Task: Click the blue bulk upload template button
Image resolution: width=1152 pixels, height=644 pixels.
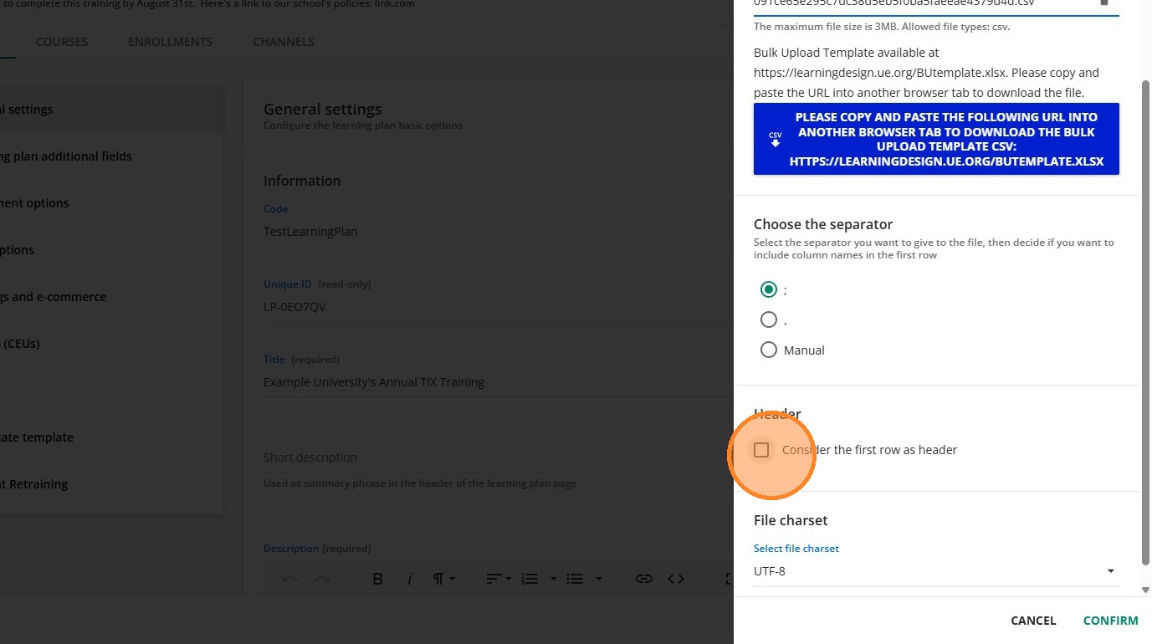Action: pyautogui.click(x=936, y=139)
